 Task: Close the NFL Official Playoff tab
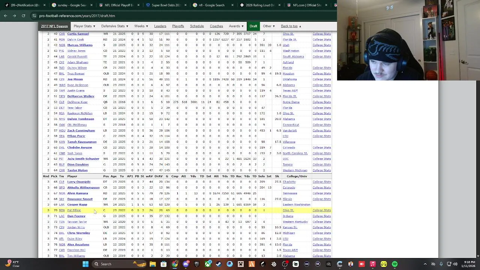point(138,5)
